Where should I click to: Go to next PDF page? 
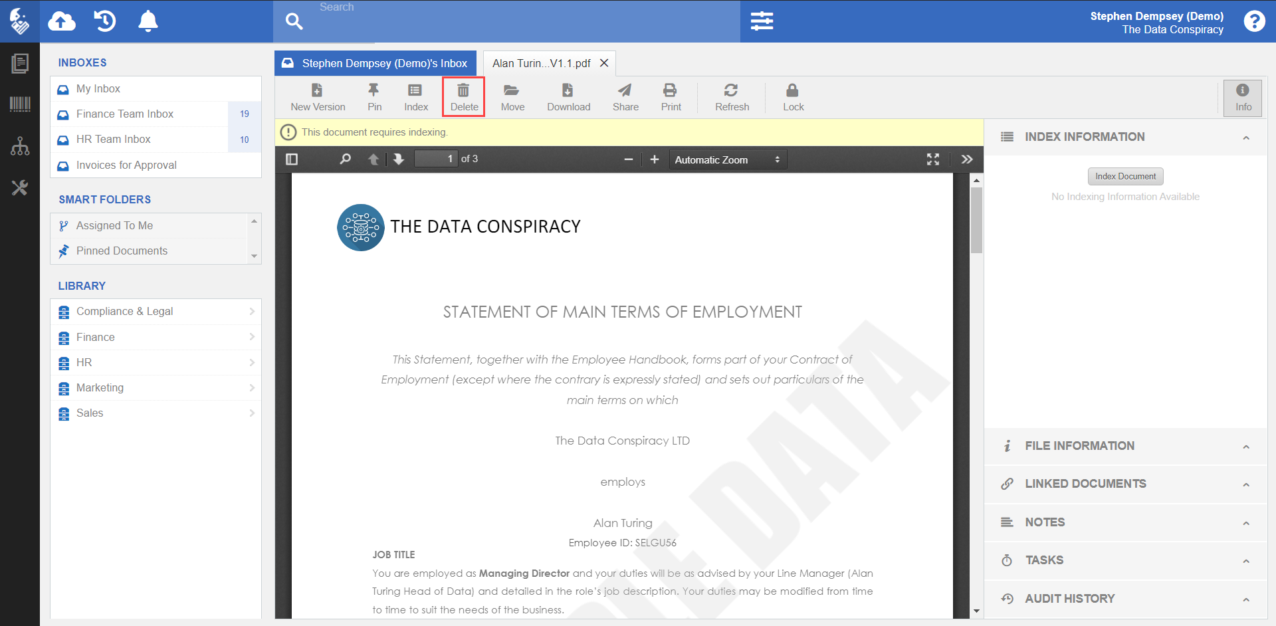398,159
